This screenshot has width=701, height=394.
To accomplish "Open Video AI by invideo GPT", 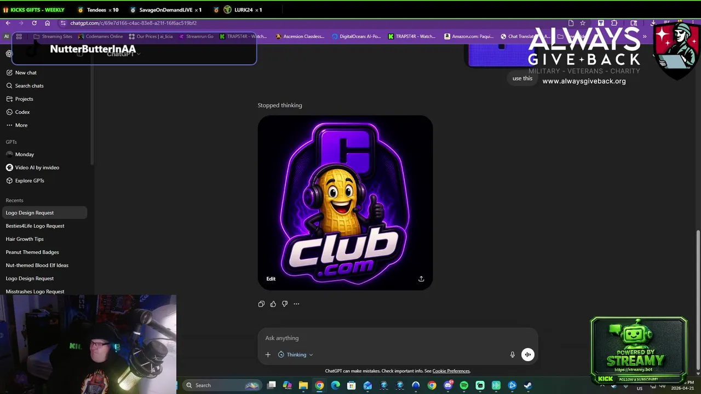I will [44, 167].
